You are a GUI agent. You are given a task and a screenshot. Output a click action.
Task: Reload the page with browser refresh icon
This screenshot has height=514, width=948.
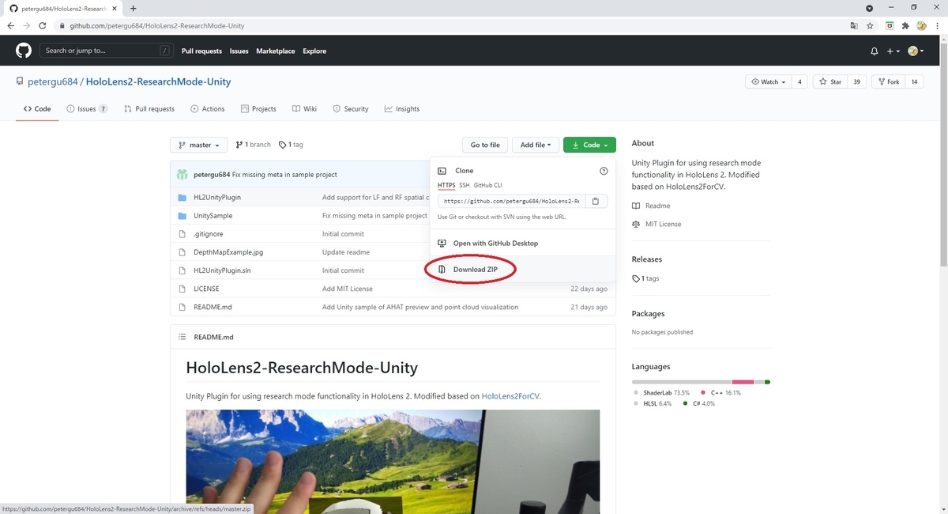click(43, 25)
